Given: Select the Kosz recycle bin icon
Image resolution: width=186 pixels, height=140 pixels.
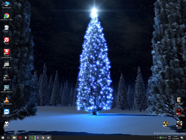Looking at the screenshot, I should (x=6, y=28).
